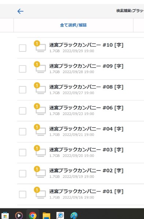Check the box for episode #10
Image resolution: width=144 pixels, height=219 pixels.
click(23, 48)
